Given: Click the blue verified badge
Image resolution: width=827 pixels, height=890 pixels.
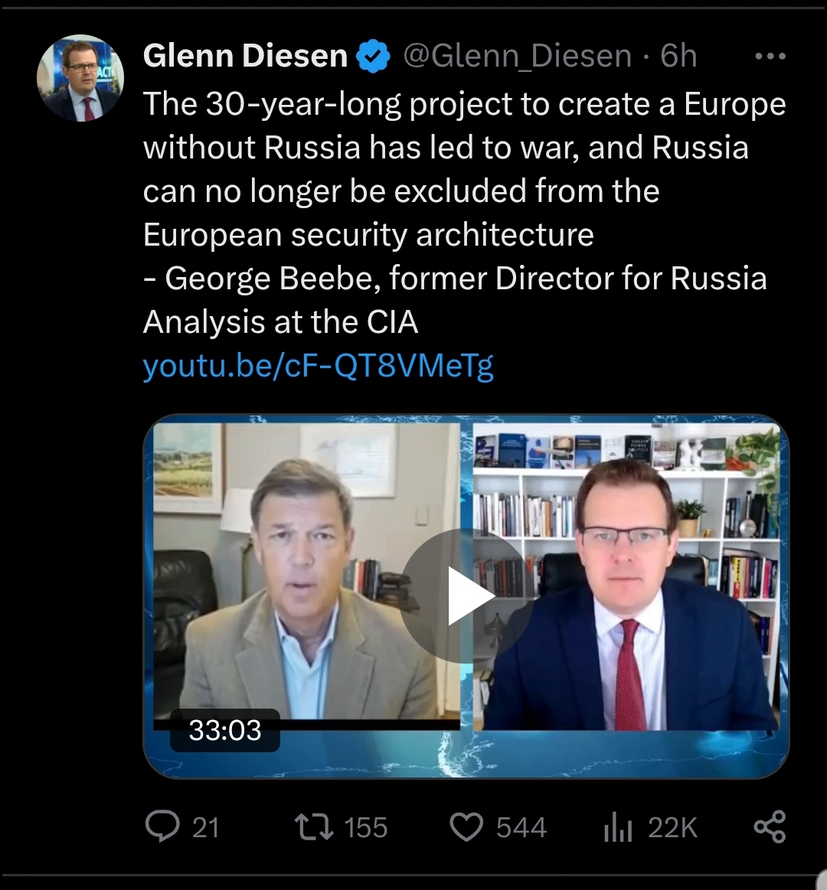Looking at the screenshot, I should click(374, 57).
